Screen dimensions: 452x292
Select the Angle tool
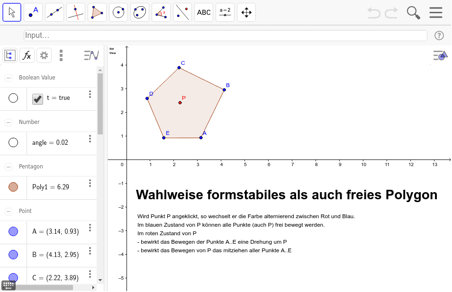161,12
